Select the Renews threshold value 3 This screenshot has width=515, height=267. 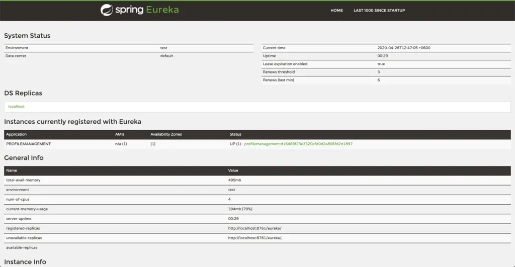coord(378,72)
